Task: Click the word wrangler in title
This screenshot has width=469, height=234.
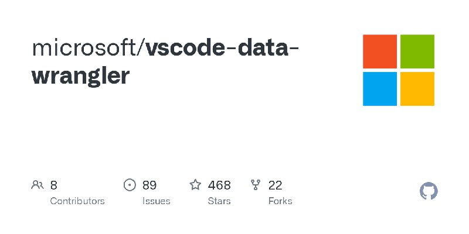Action: click(80, 76)
